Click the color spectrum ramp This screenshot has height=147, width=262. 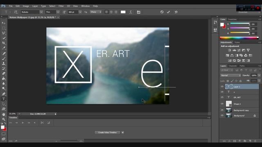point(239,38)
